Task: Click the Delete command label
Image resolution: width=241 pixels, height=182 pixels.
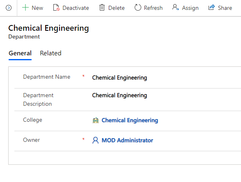Action: click(x=116, y=8)
